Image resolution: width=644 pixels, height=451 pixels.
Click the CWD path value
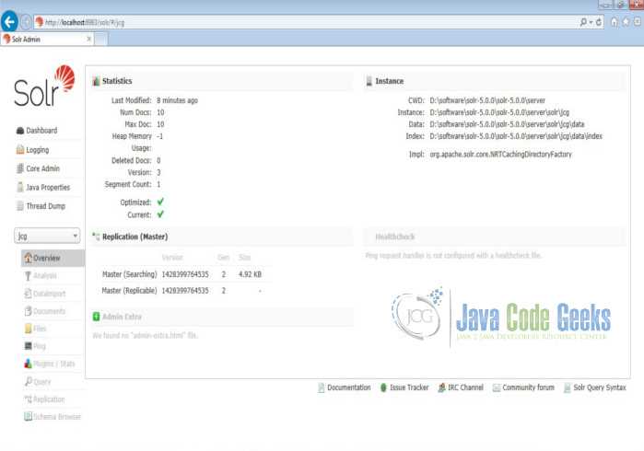tap(487, 100)
